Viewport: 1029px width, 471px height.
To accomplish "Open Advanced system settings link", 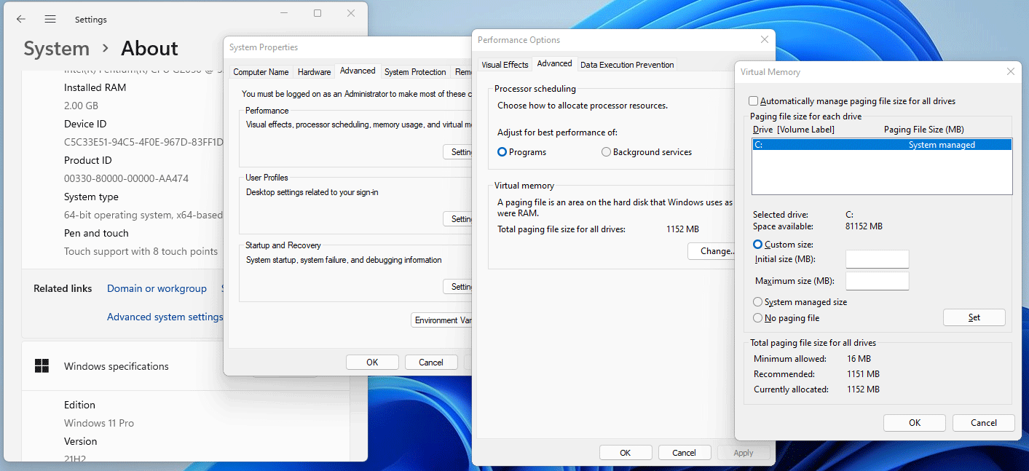I will (x=165, y=317).
